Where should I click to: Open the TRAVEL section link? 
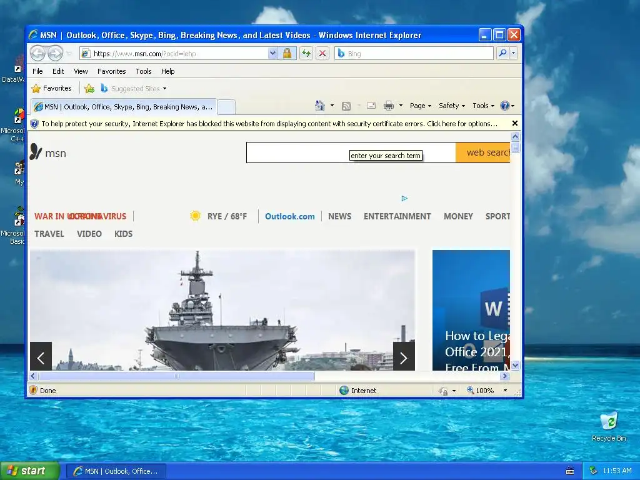49,234
